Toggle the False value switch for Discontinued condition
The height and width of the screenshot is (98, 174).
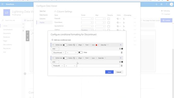tap(80, 52)
